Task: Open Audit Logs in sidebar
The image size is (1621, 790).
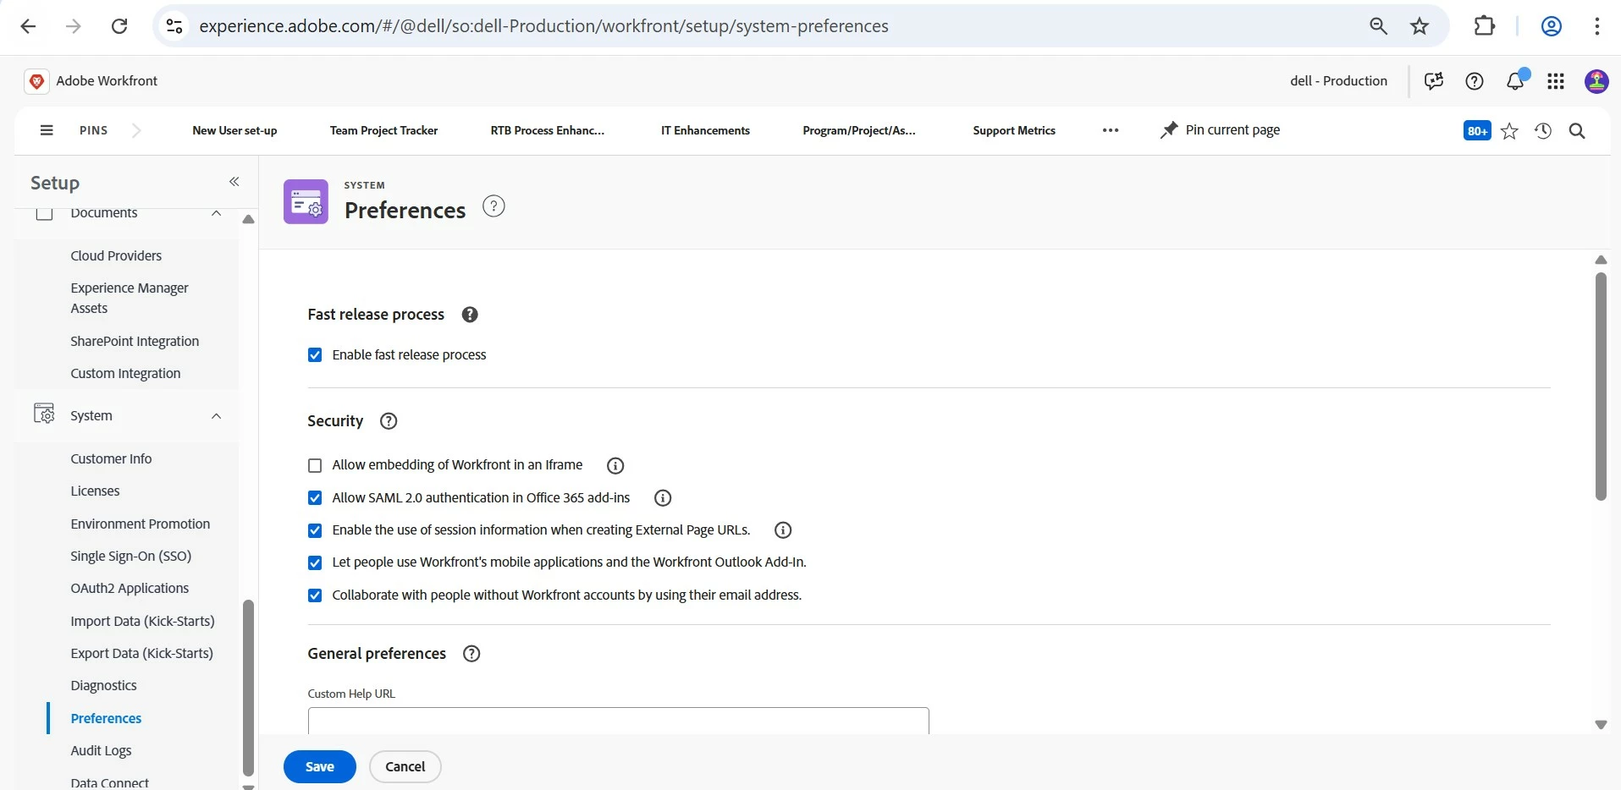Action: (x=101, y=751)
